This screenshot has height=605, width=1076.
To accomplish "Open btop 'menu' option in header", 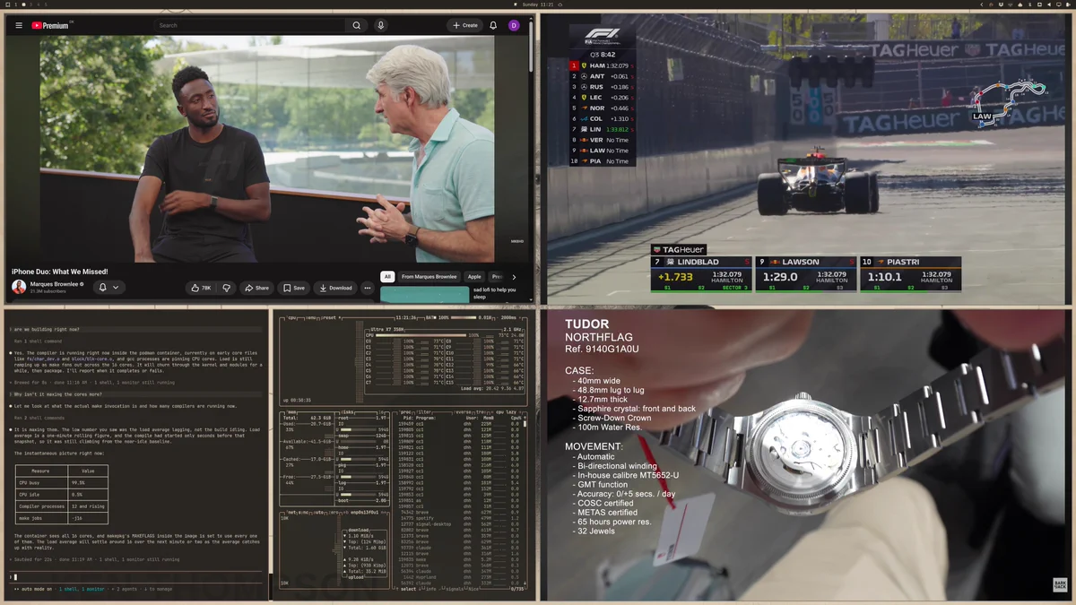I will click(x=311, y=318).
